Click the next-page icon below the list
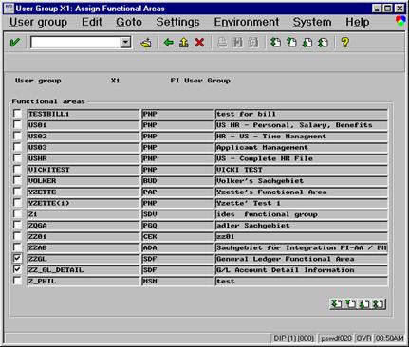This screenshot has width=409, height=347. coord(364,304)
